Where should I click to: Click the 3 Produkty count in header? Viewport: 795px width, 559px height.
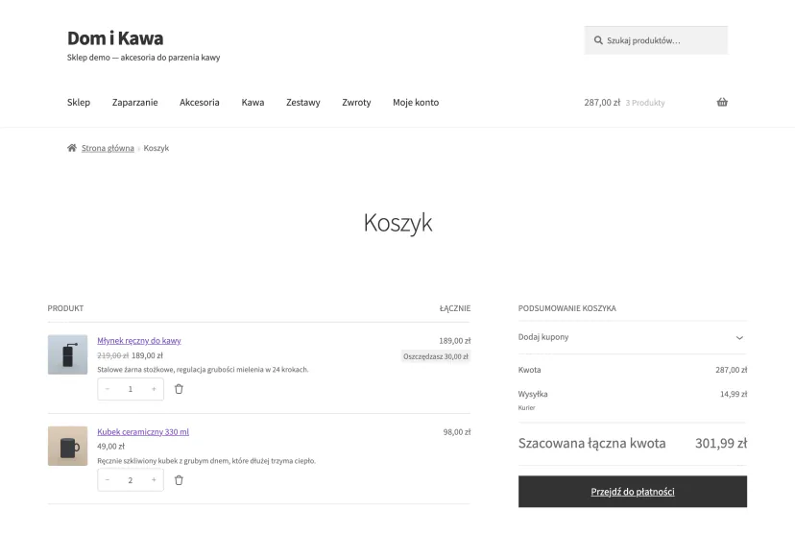(x=645, y=103)
